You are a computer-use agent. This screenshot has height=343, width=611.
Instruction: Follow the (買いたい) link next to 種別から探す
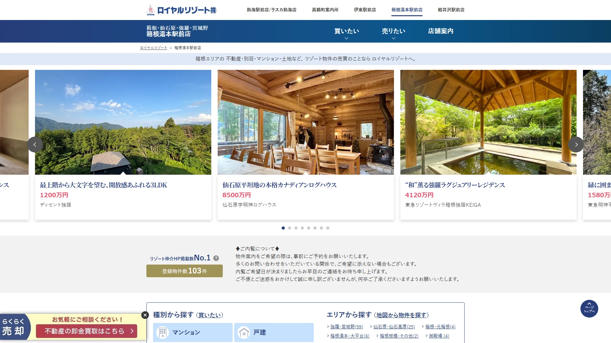209,315
